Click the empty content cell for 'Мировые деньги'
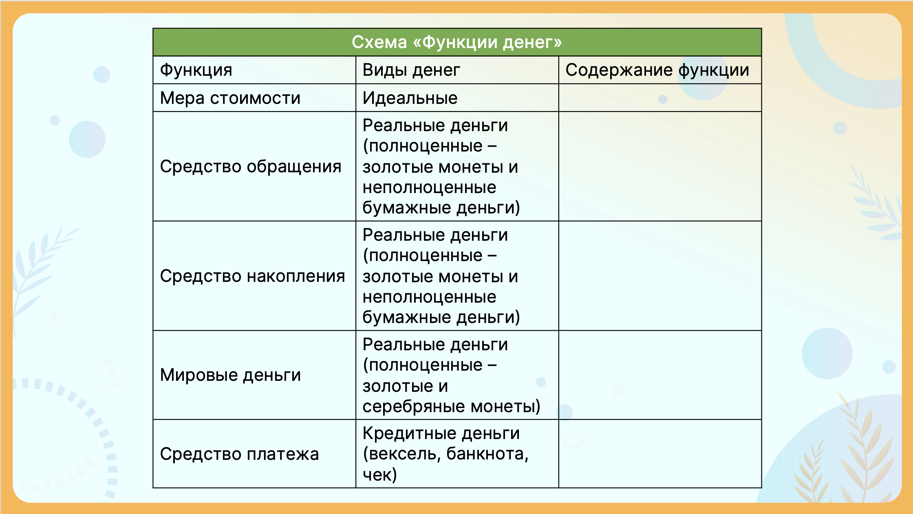Viewport: 913px width, 514px height. (659, 375)
